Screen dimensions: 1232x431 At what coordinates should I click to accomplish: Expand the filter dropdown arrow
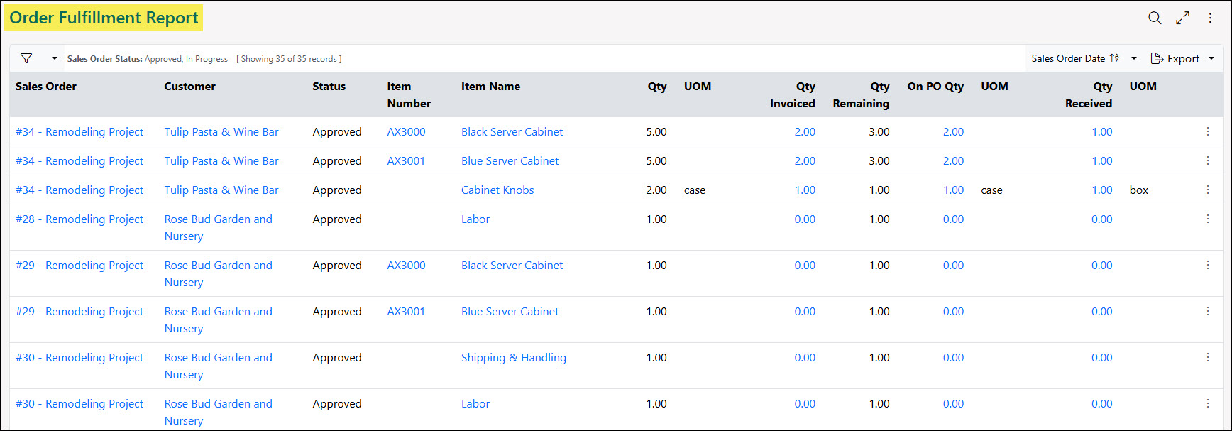55,58
